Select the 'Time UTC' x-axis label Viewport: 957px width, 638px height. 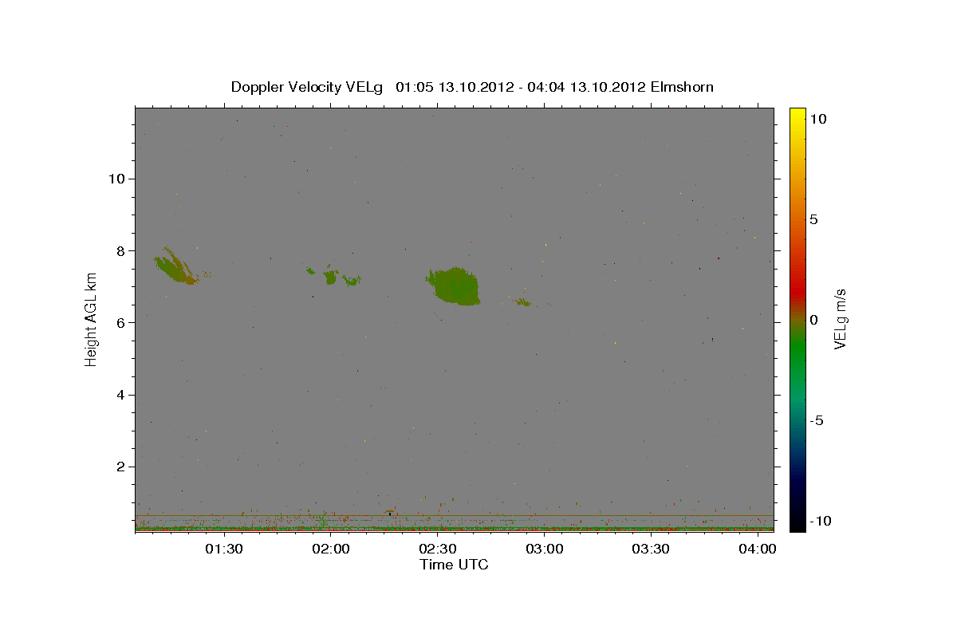tap(454, 565)
